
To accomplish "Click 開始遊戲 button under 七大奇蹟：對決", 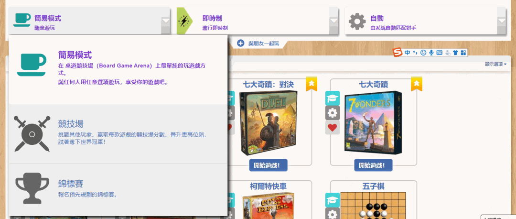I will (x=268, y=165).
